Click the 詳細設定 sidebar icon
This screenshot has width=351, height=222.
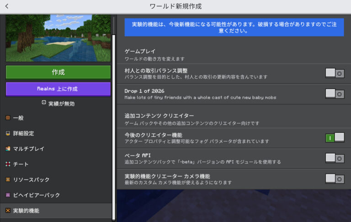[8, 134]
